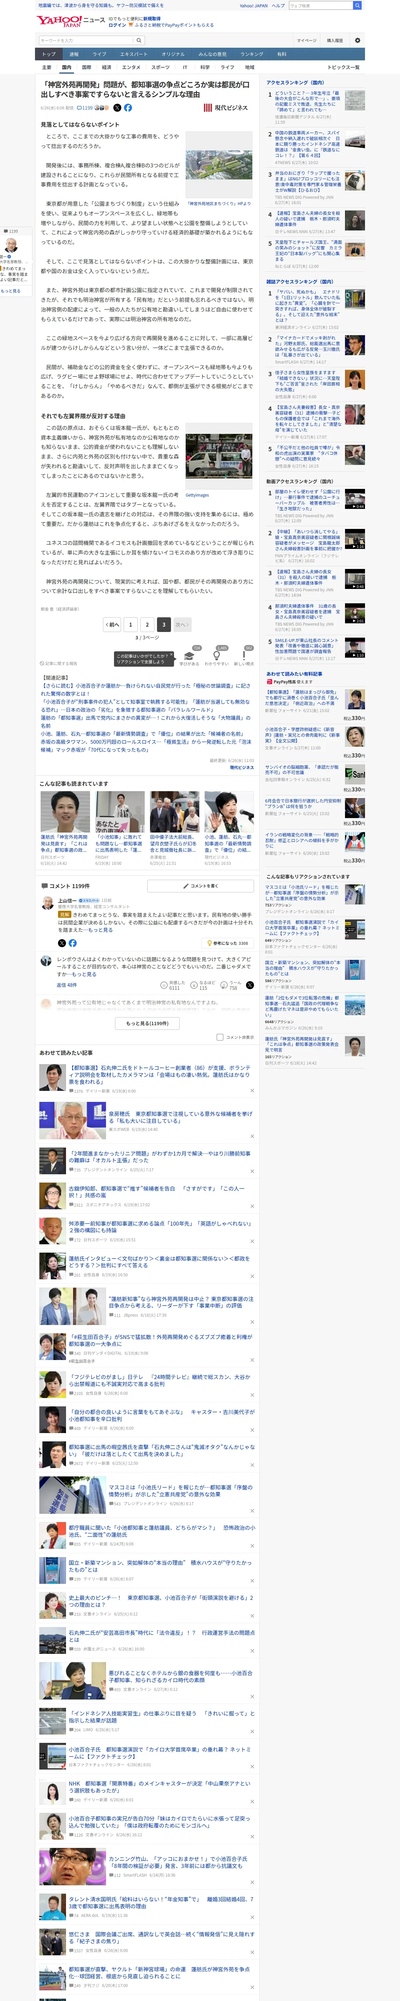Click the ログイン link
The width and height of the screenshot is (400, 2001).
[x=117, y=25]
